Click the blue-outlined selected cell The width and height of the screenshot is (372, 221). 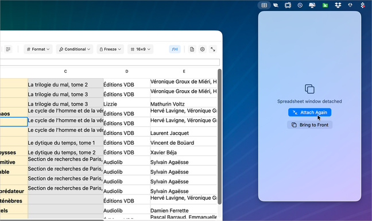[x=14, y=122]
